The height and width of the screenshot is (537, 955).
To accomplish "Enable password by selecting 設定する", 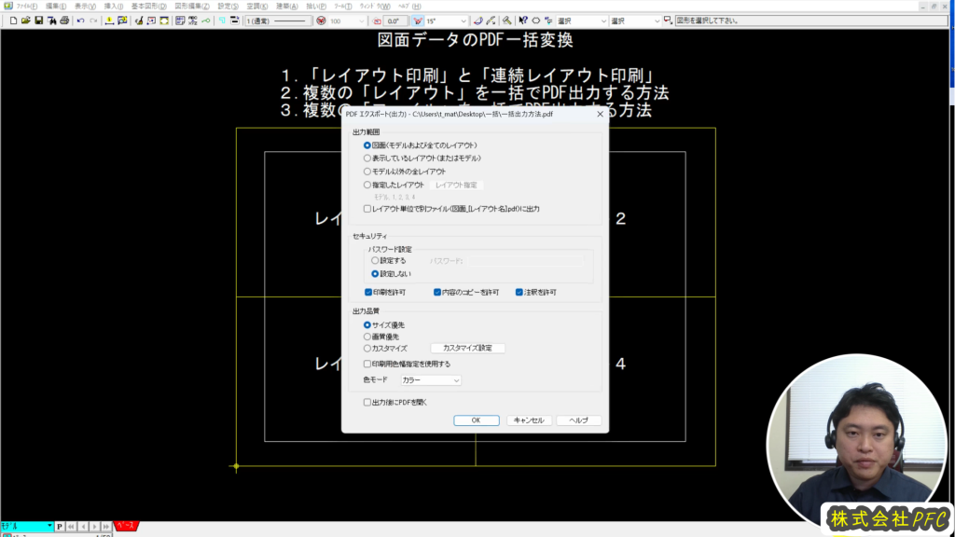I will click(376, 261).
